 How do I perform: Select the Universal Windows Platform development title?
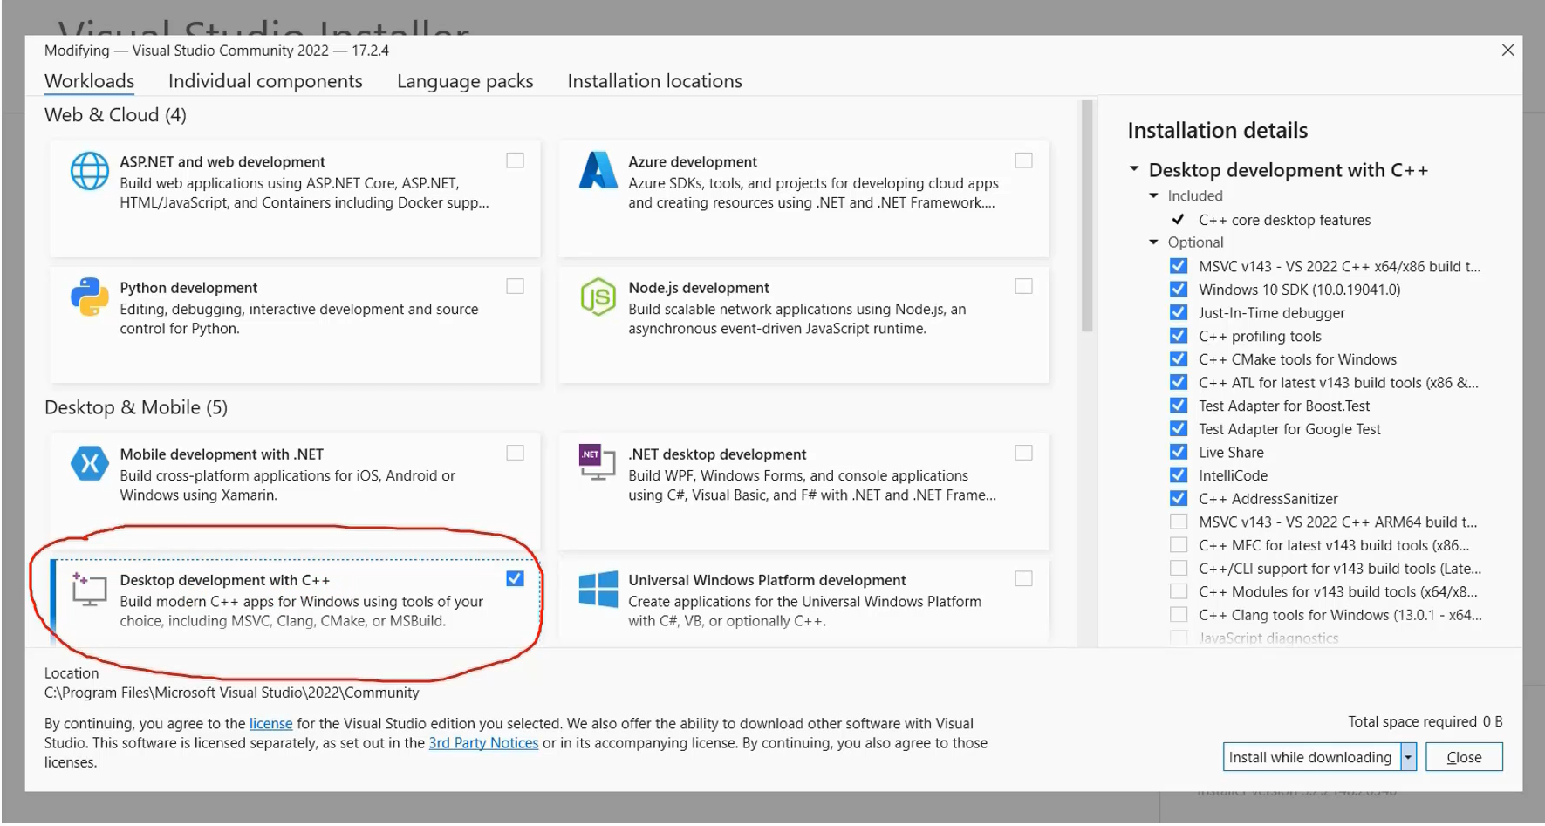767,580
